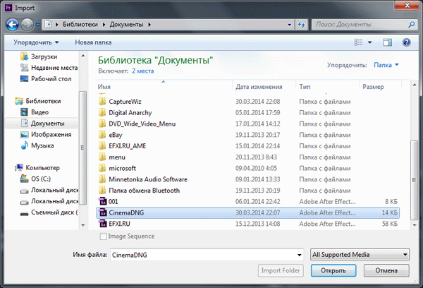Click the back navigation arrow button
423x288 pixels.
pos(13,25)
